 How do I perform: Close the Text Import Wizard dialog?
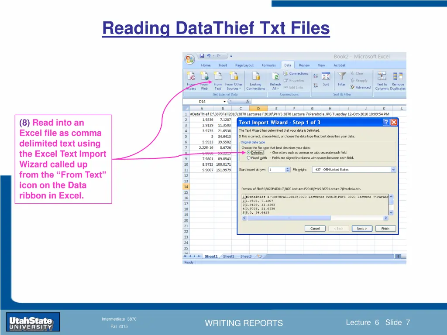(x=394, y=122)
